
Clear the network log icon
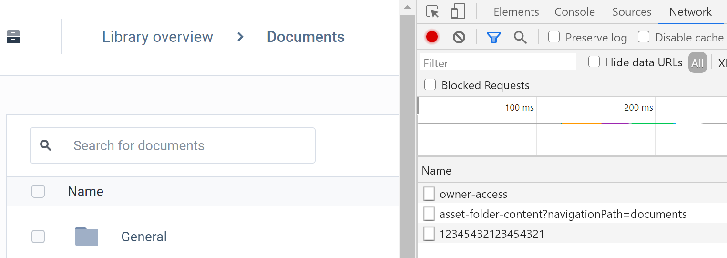coord(459,37)
